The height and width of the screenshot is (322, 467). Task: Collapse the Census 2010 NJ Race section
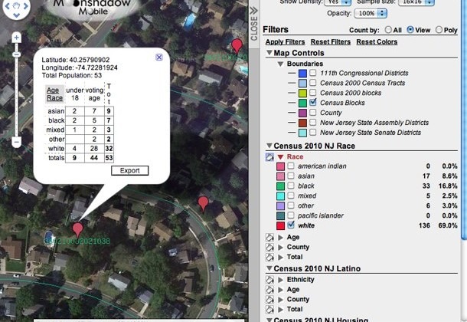269,146
